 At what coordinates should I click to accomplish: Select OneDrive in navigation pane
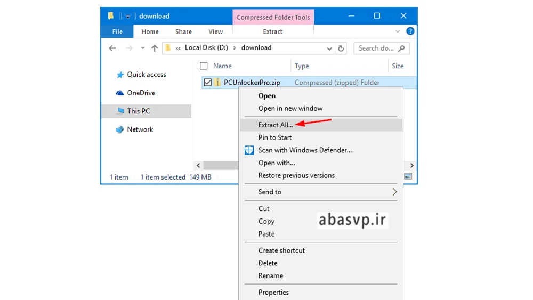coord(141,93)
